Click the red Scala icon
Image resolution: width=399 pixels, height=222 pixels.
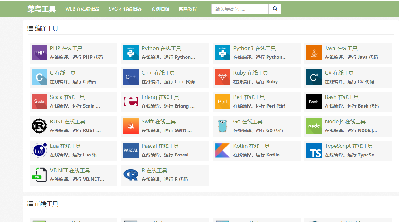pyautogui.click(x=39, y=102)
